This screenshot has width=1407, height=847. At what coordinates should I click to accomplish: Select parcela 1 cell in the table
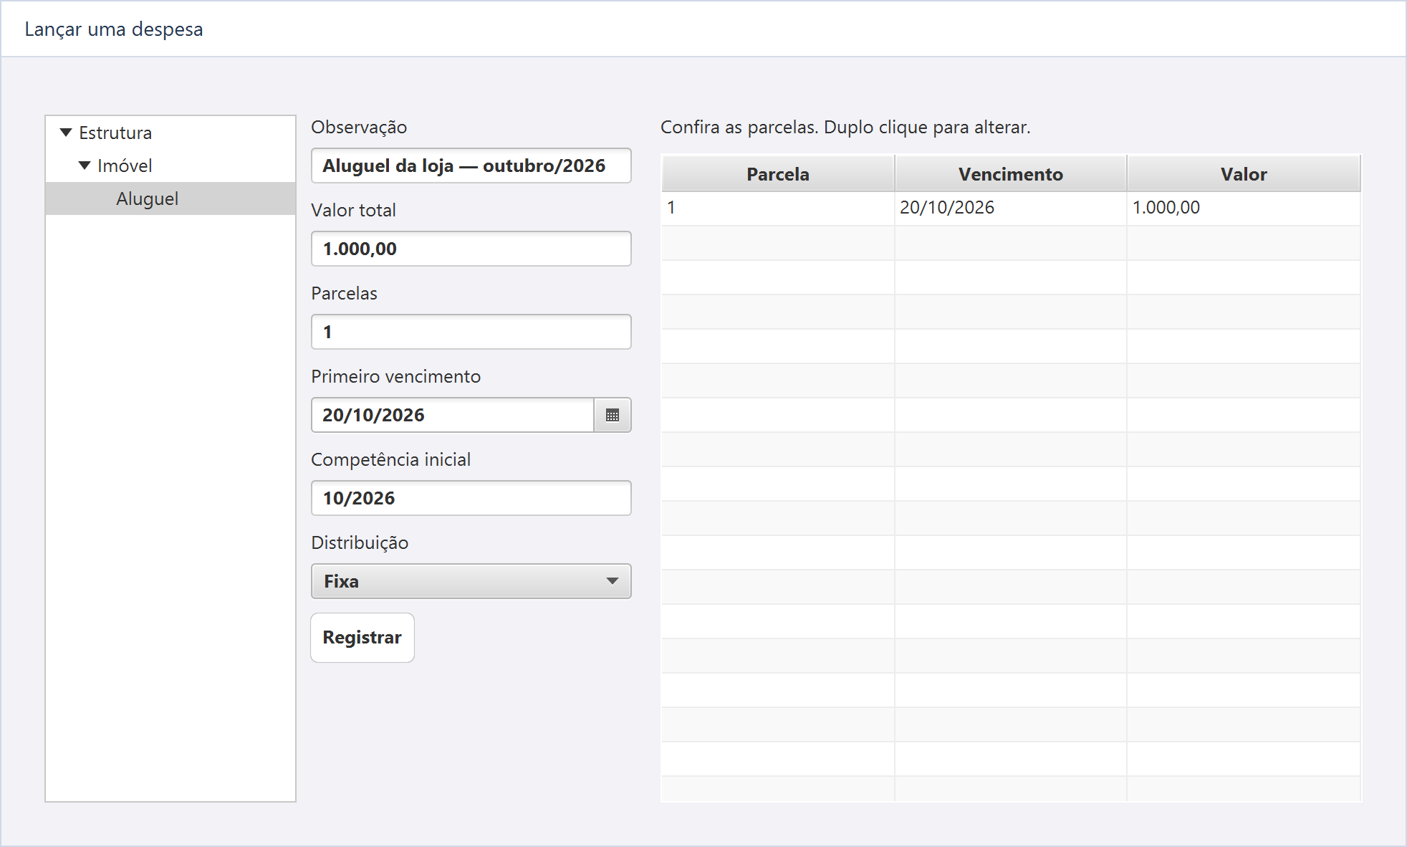pyautogui.click(x=778, y=208)
